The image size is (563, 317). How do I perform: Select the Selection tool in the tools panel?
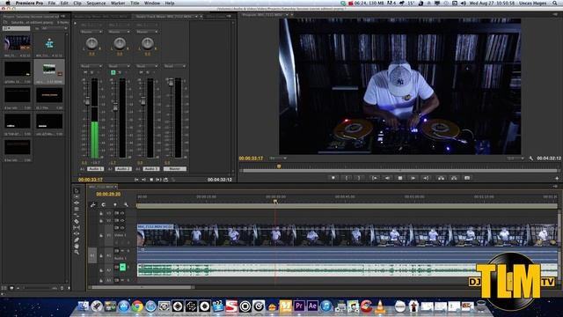[77, 190]
